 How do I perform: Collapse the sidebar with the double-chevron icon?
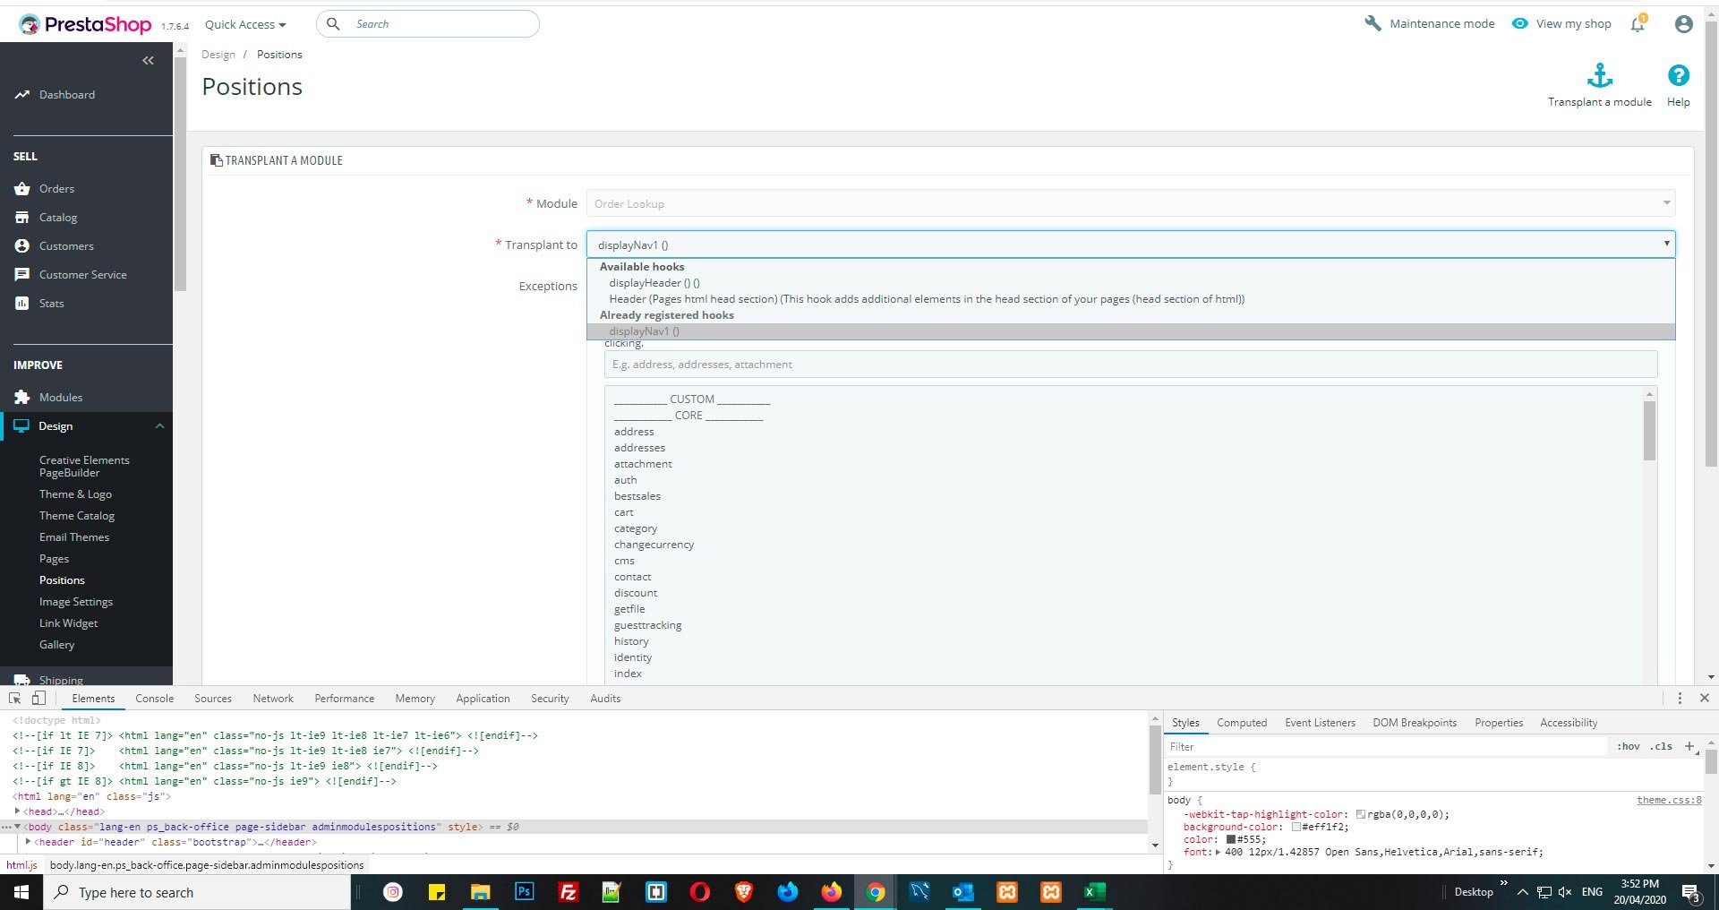coord(148,61)
